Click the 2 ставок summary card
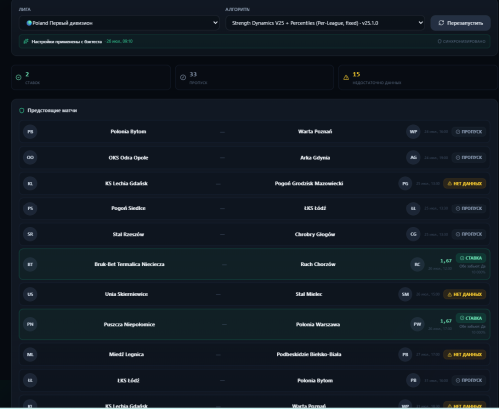The height and width of the screenshot is (409, 499). click(91, 78)
